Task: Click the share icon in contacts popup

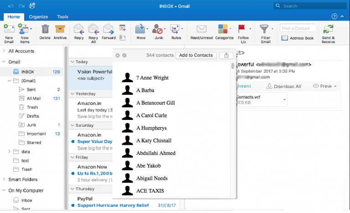Action: (x=226, y=55)
